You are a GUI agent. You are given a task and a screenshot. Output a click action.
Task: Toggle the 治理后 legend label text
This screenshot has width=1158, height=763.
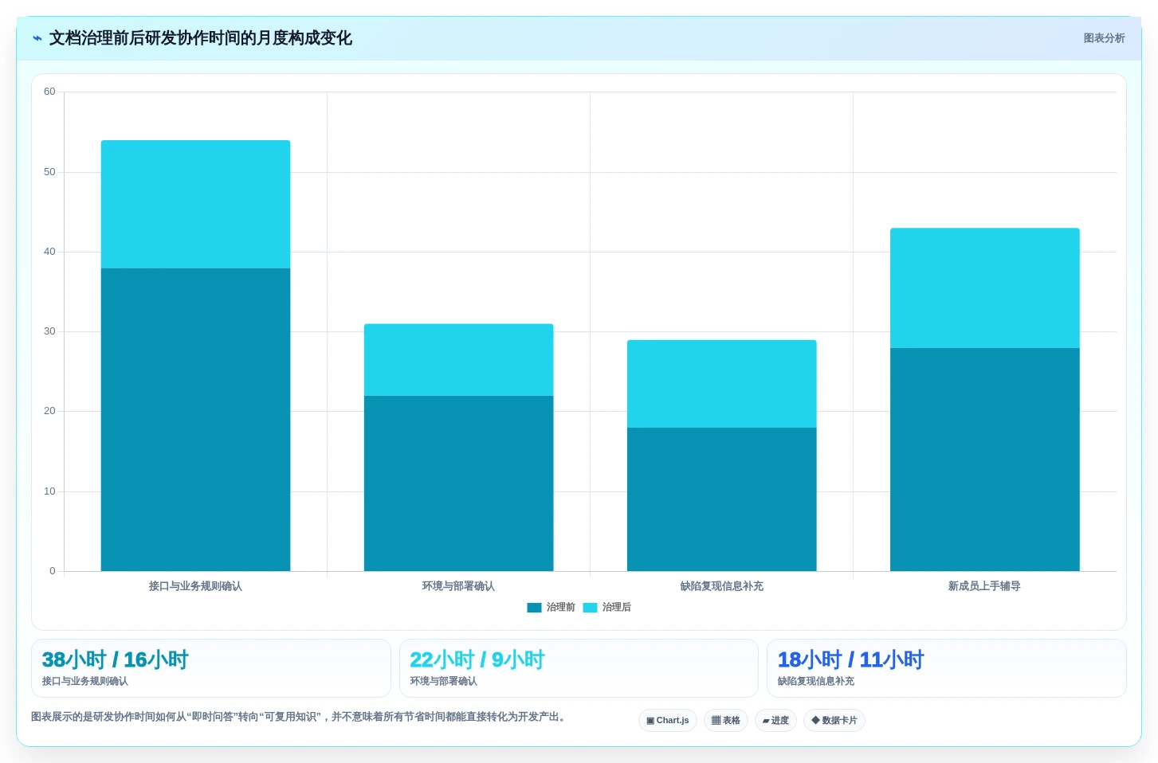click(616, 608)
